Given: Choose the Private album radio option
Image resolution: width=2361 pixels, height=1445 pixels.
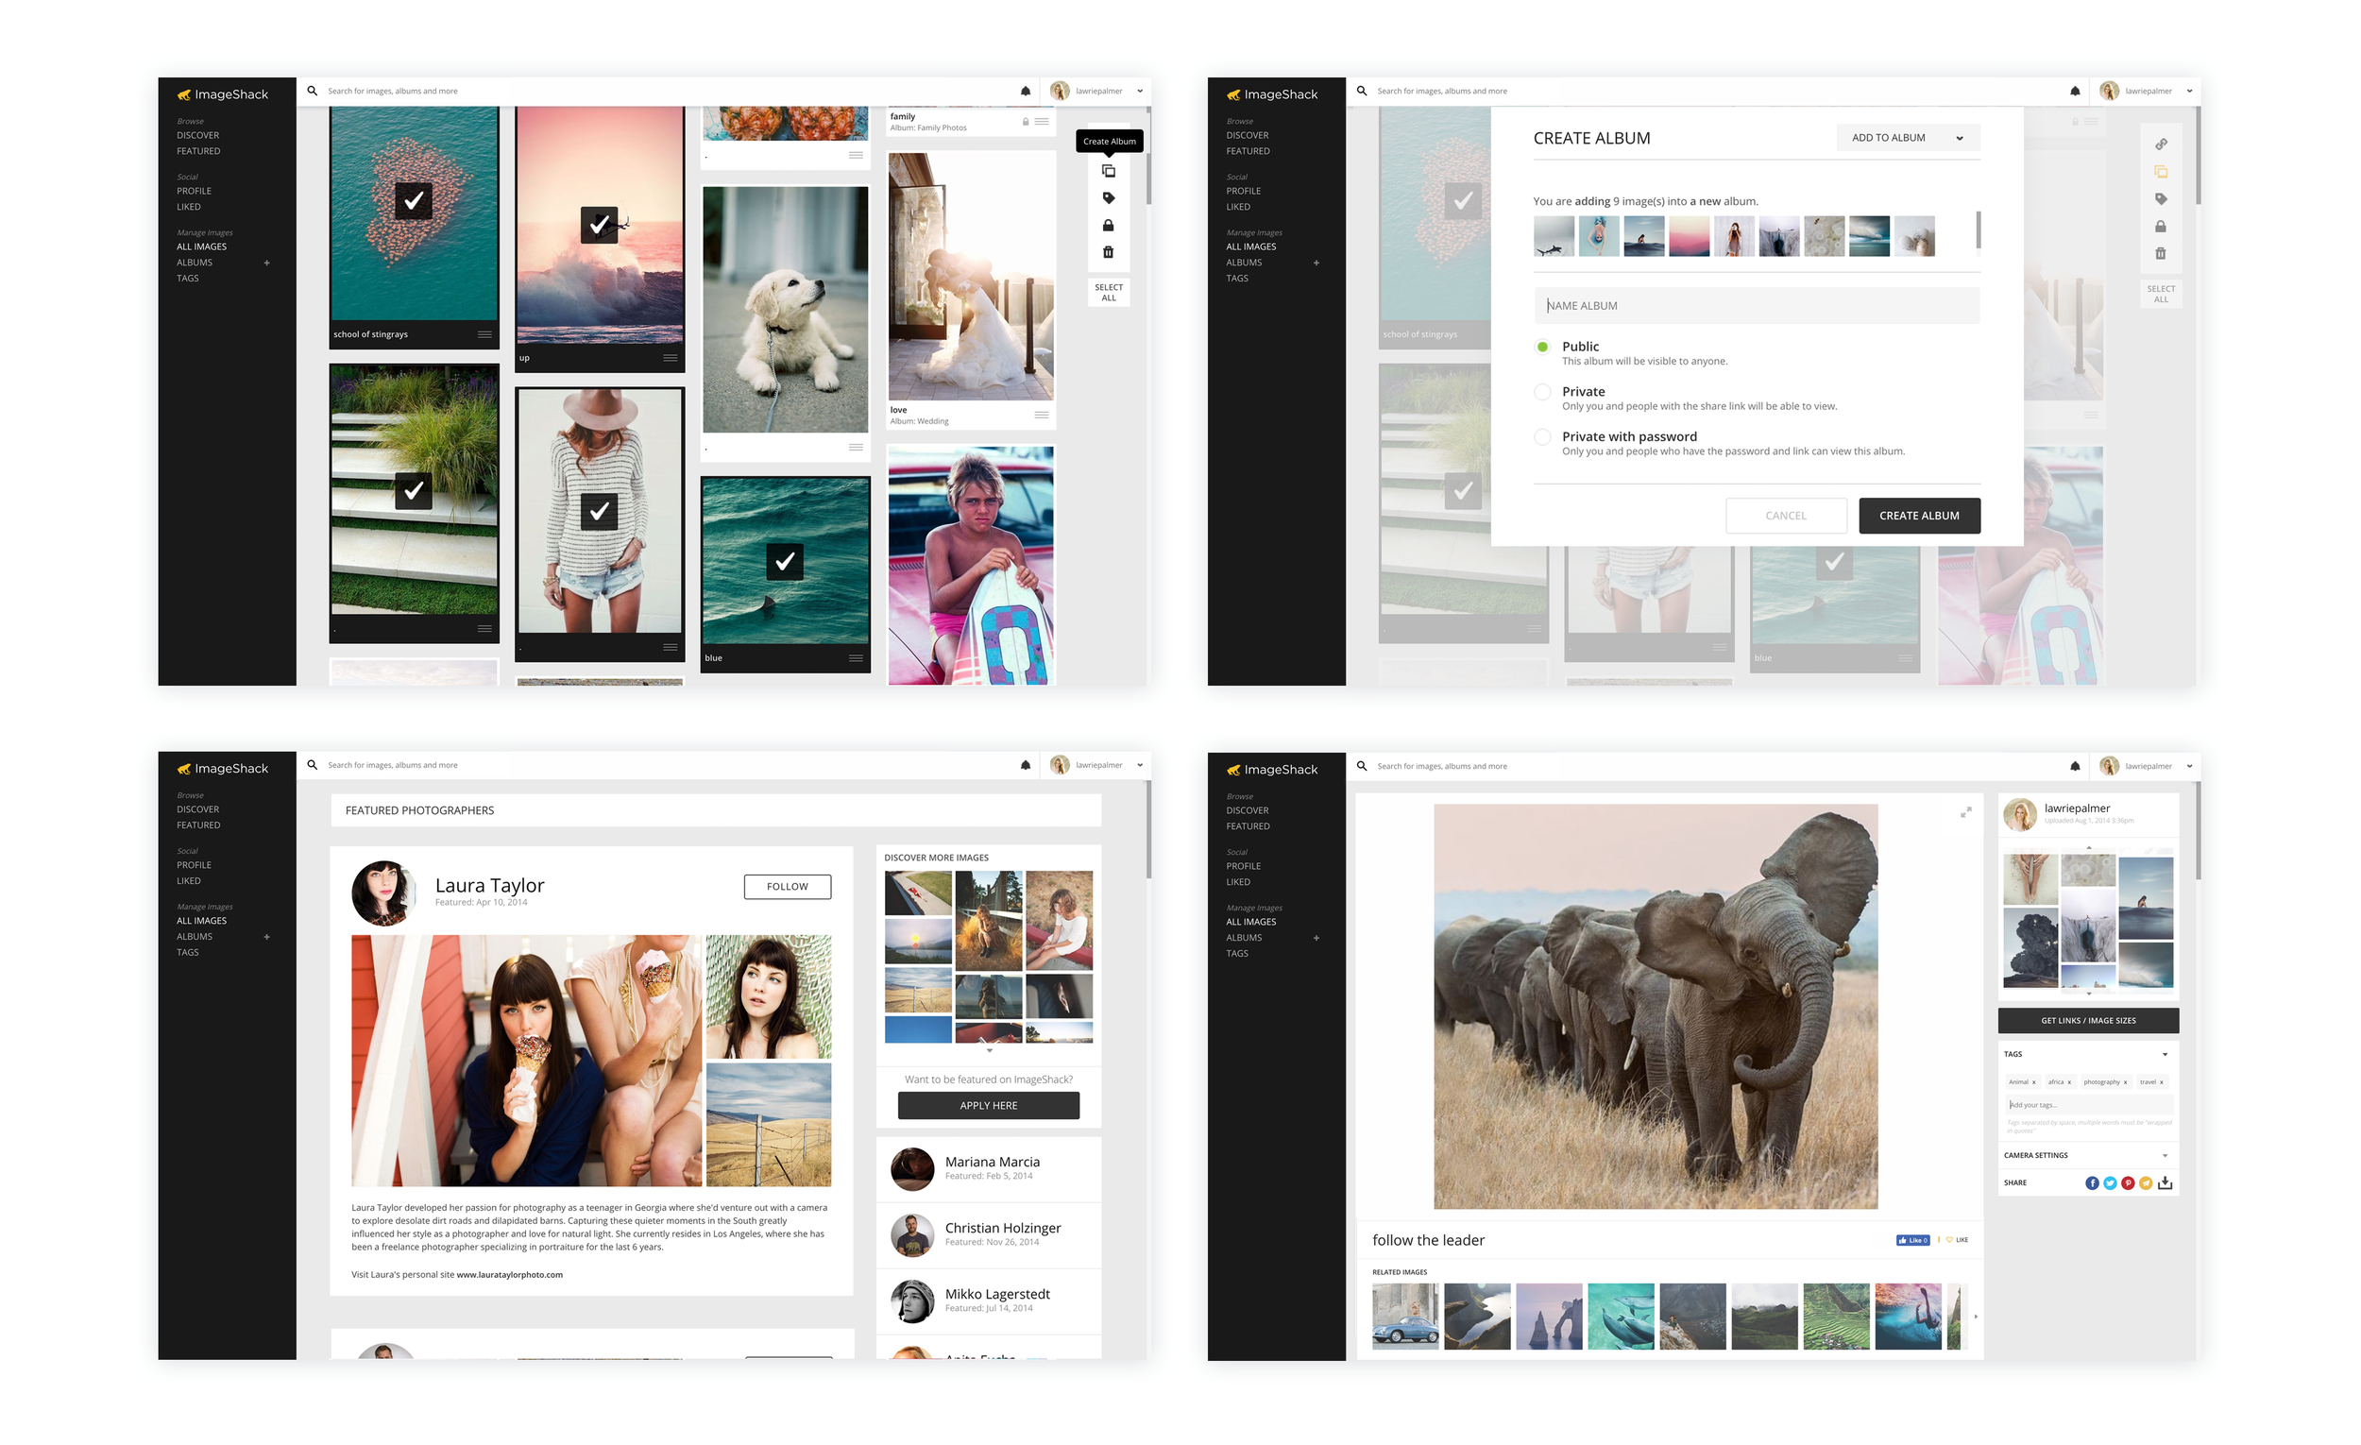Looking at the screenshot, I should coord(1543,392).
